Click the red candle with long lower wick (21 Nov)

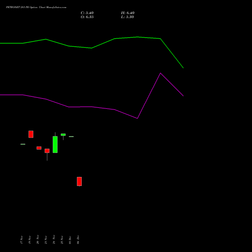(x=47, y=151)
